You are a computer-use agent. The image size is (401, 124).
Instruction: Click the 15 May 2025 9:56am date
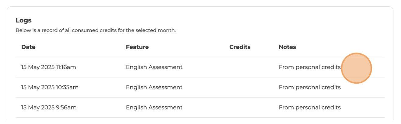point(49,107)
